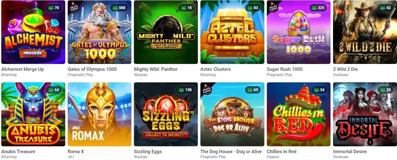
Task: Click the 18 players badge on Mighty Wild Panther
Action: [x=186, y=8]
